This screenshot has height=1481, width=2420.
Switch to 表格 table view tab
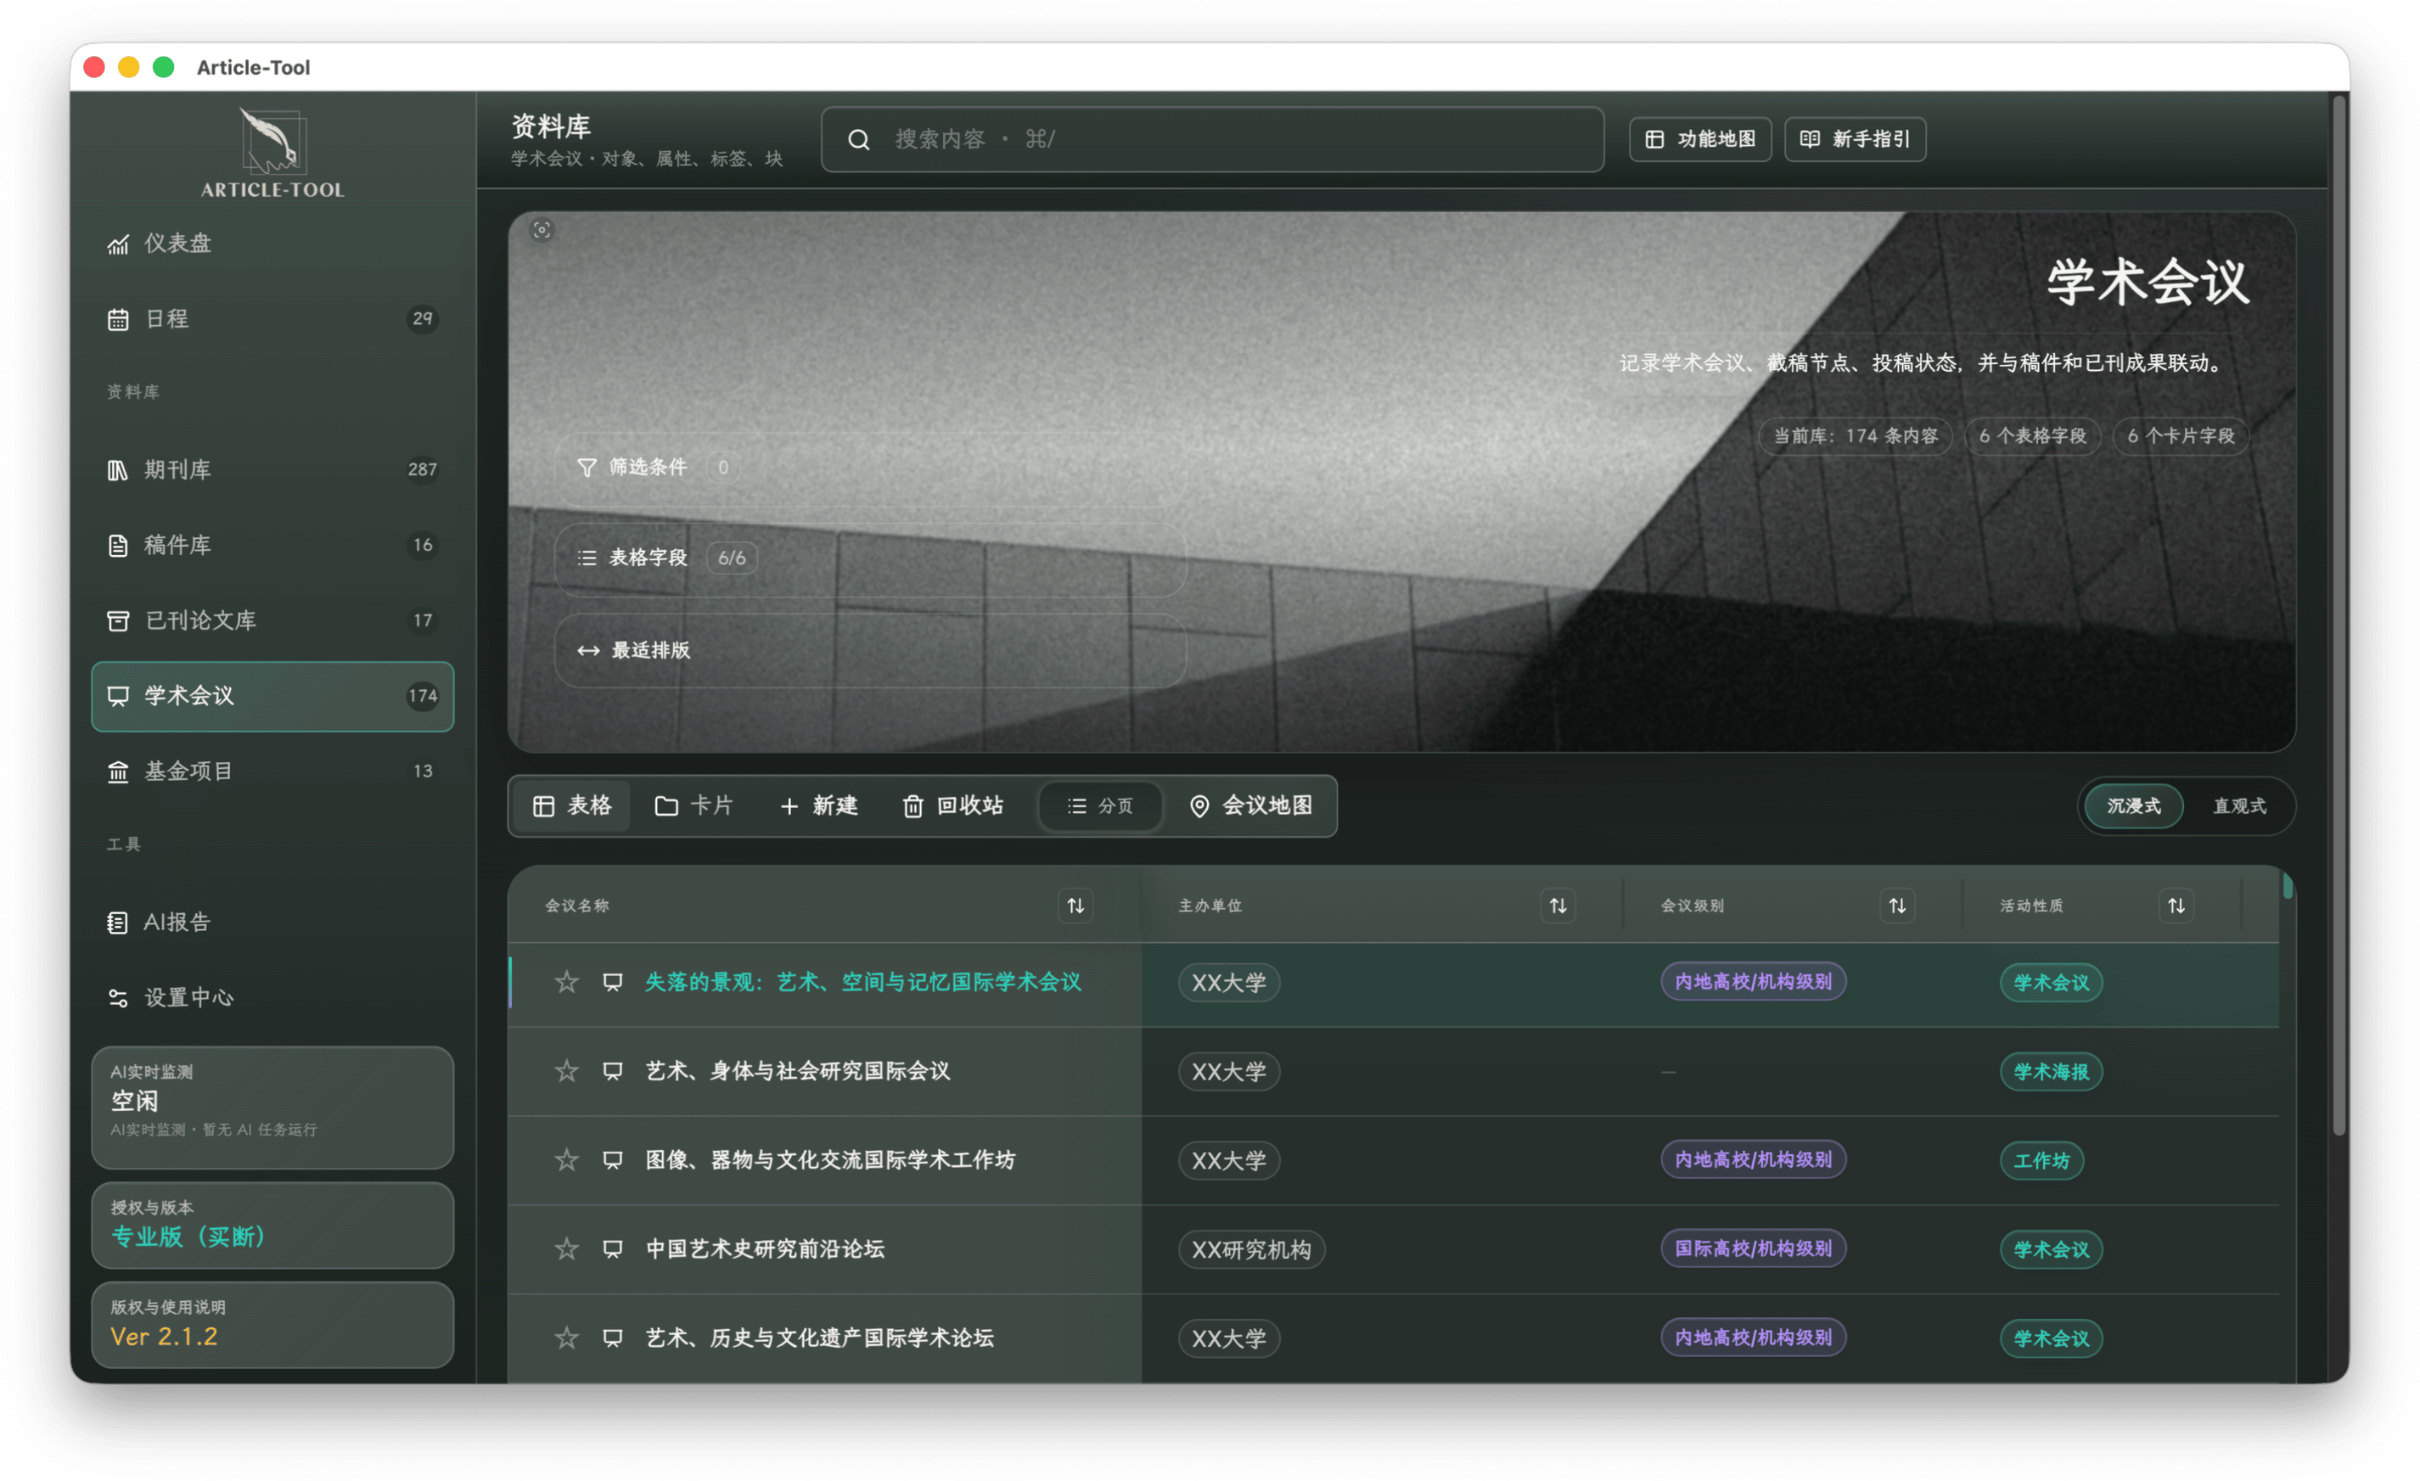571,805
